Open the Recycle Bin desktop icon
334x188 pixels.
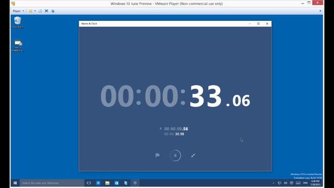pyautogui.click(x=18, y=22)
